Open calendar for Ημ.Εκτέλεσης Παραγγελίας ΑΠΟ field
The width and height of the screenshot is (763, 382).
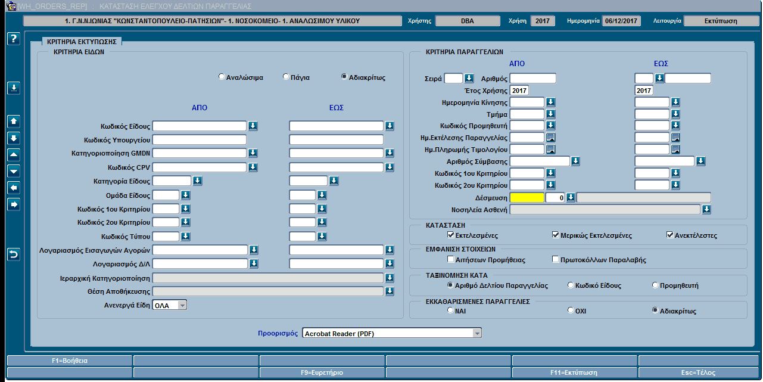tap(551, 138)
